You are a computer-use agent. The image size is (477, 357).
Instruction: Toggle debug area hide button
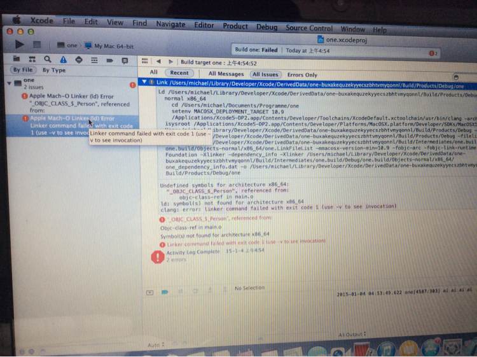tap(149, 293)
